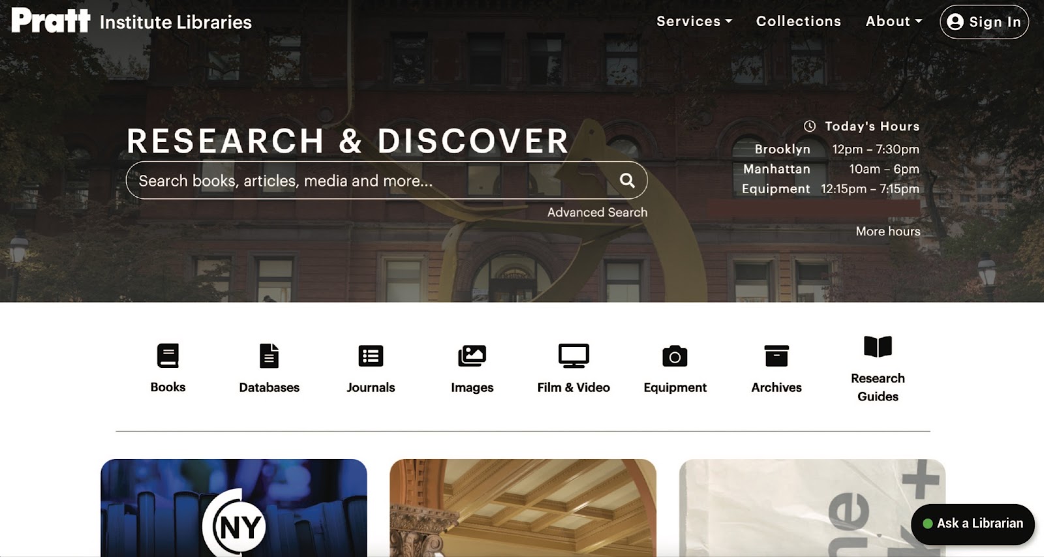1044x557 pixels.
Task: Click the Databases document icon
Action: 269,356
